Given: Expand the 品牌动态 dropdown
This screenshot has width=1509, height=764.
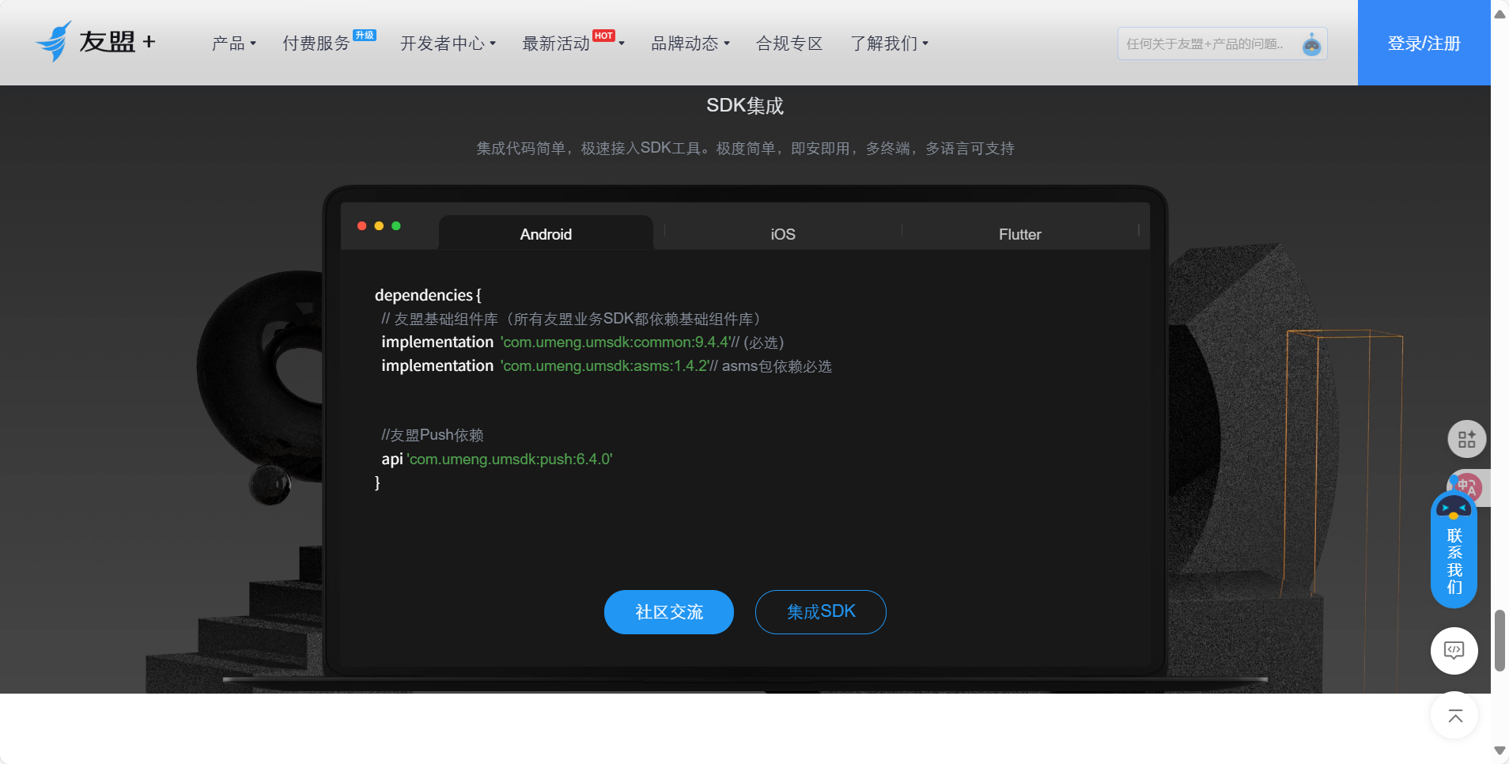Looking at the screenshot, I should tap(690, 43).
